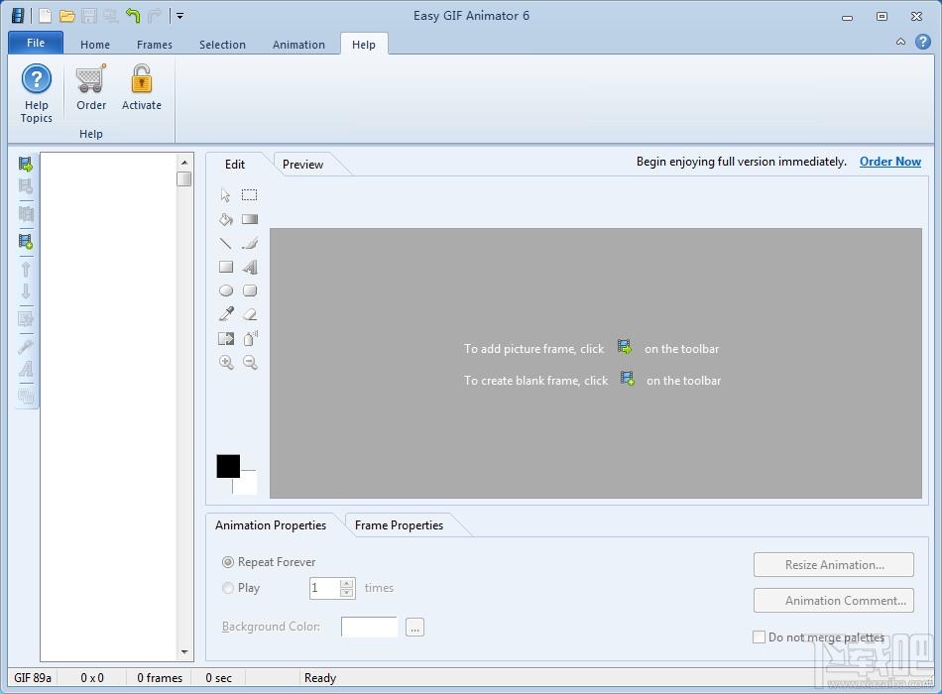Click the black foreground color swatch

point(228,466)
